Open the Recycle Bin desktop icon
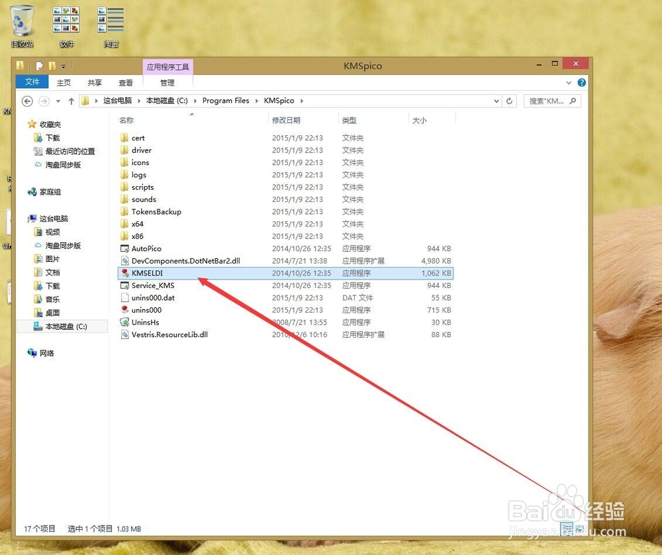 click(x=22, y=26)
